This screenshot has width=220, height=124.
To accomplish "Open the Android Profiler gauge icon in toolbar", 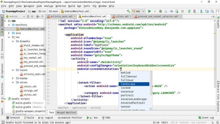I will pos(172,11).
